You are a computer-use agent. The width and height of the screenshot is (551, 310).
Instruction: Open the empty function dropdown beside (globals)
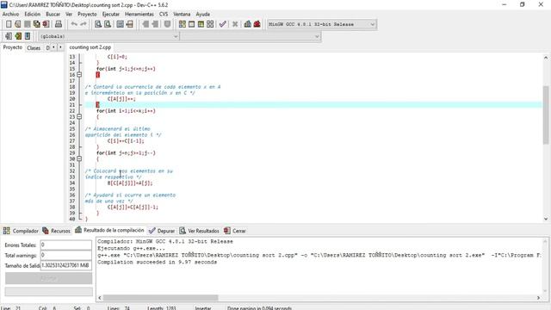[x=251, y=36]
